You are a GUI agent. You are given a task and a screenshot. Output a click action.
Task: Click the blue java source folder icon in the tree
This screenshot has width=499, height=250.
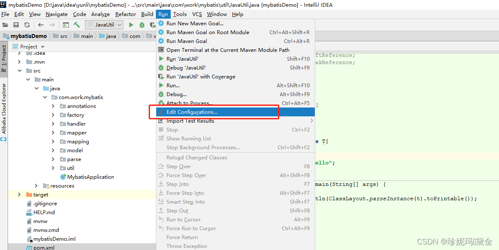point(46,88)
